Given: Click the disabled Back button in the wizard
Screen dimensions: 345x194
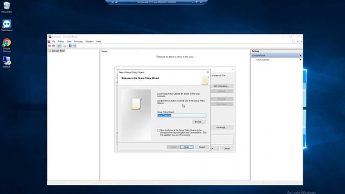Looking at the screenshot, I should [173, 147].
